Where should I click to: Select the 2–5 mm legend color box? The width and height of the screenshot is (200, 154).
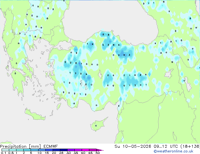27,150
